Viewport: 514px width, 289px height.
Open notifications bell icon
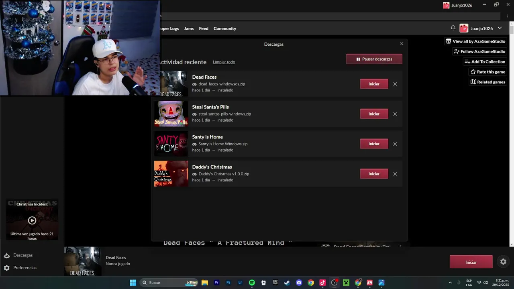[453, 28]
